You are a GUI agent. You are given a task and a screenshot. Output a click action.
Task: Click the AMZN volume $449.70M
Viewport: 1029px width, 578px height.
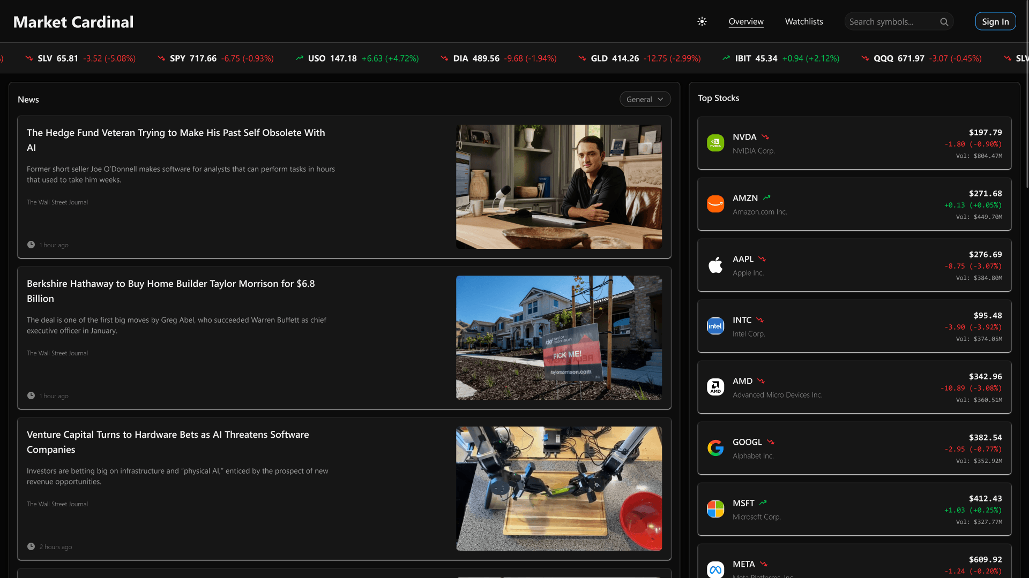(979, 217)
